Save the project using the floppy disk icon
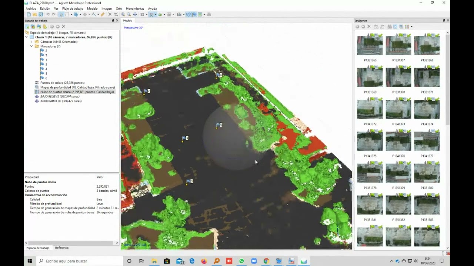This screenshot has height=266, width=474. (x=41, y=14)
